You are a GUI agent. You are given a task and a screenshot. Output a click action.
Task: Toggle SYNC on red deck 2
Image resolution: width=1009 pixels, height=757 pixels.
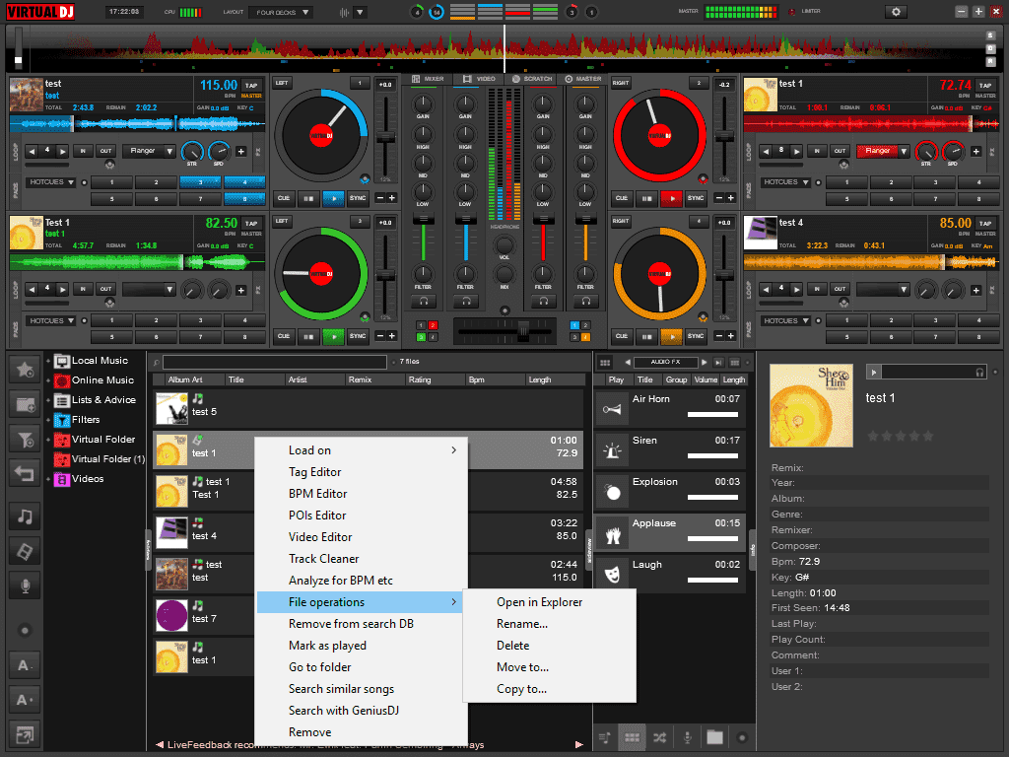coord(696,198)
